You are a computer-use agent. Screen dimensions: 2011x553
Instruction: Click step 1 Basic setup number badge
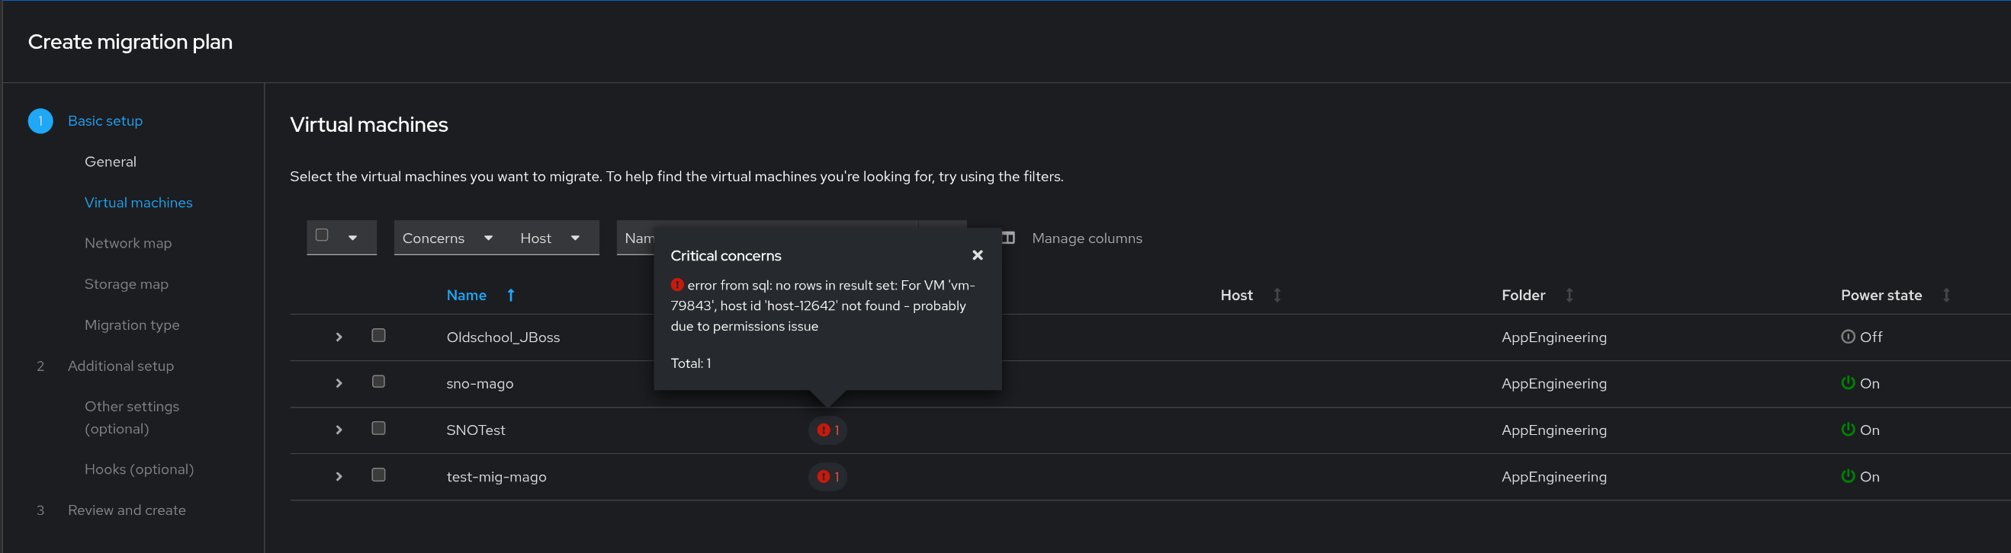pyautogui.click(x=40, y=121)
